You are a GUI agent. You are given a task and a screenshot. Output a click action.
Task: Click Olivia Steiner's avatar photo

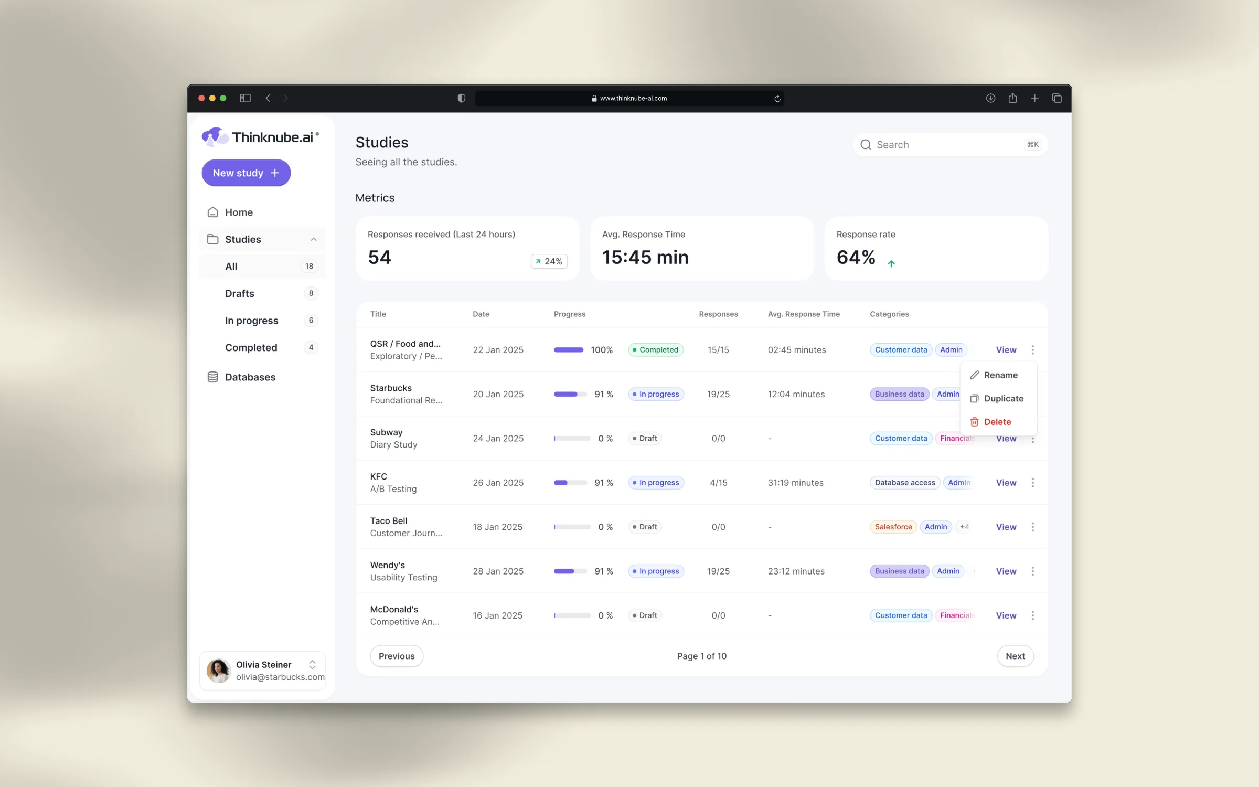219,671
